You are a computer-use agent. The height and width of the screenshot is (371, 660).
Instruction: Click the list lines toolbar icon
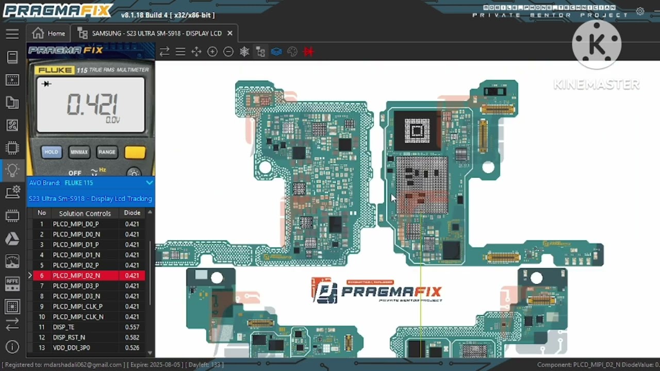click(x=180, y=52)
